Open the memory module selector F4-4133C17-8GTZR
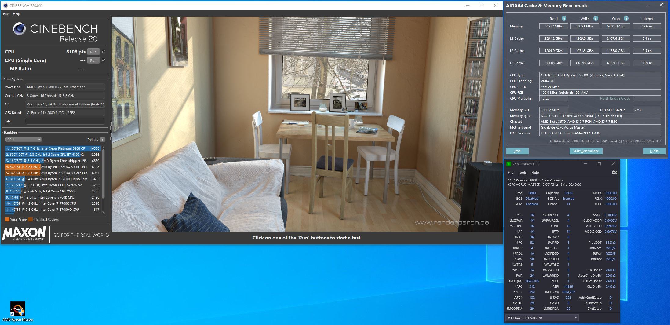This screenshot has height=325, width=670. (542, 318)
